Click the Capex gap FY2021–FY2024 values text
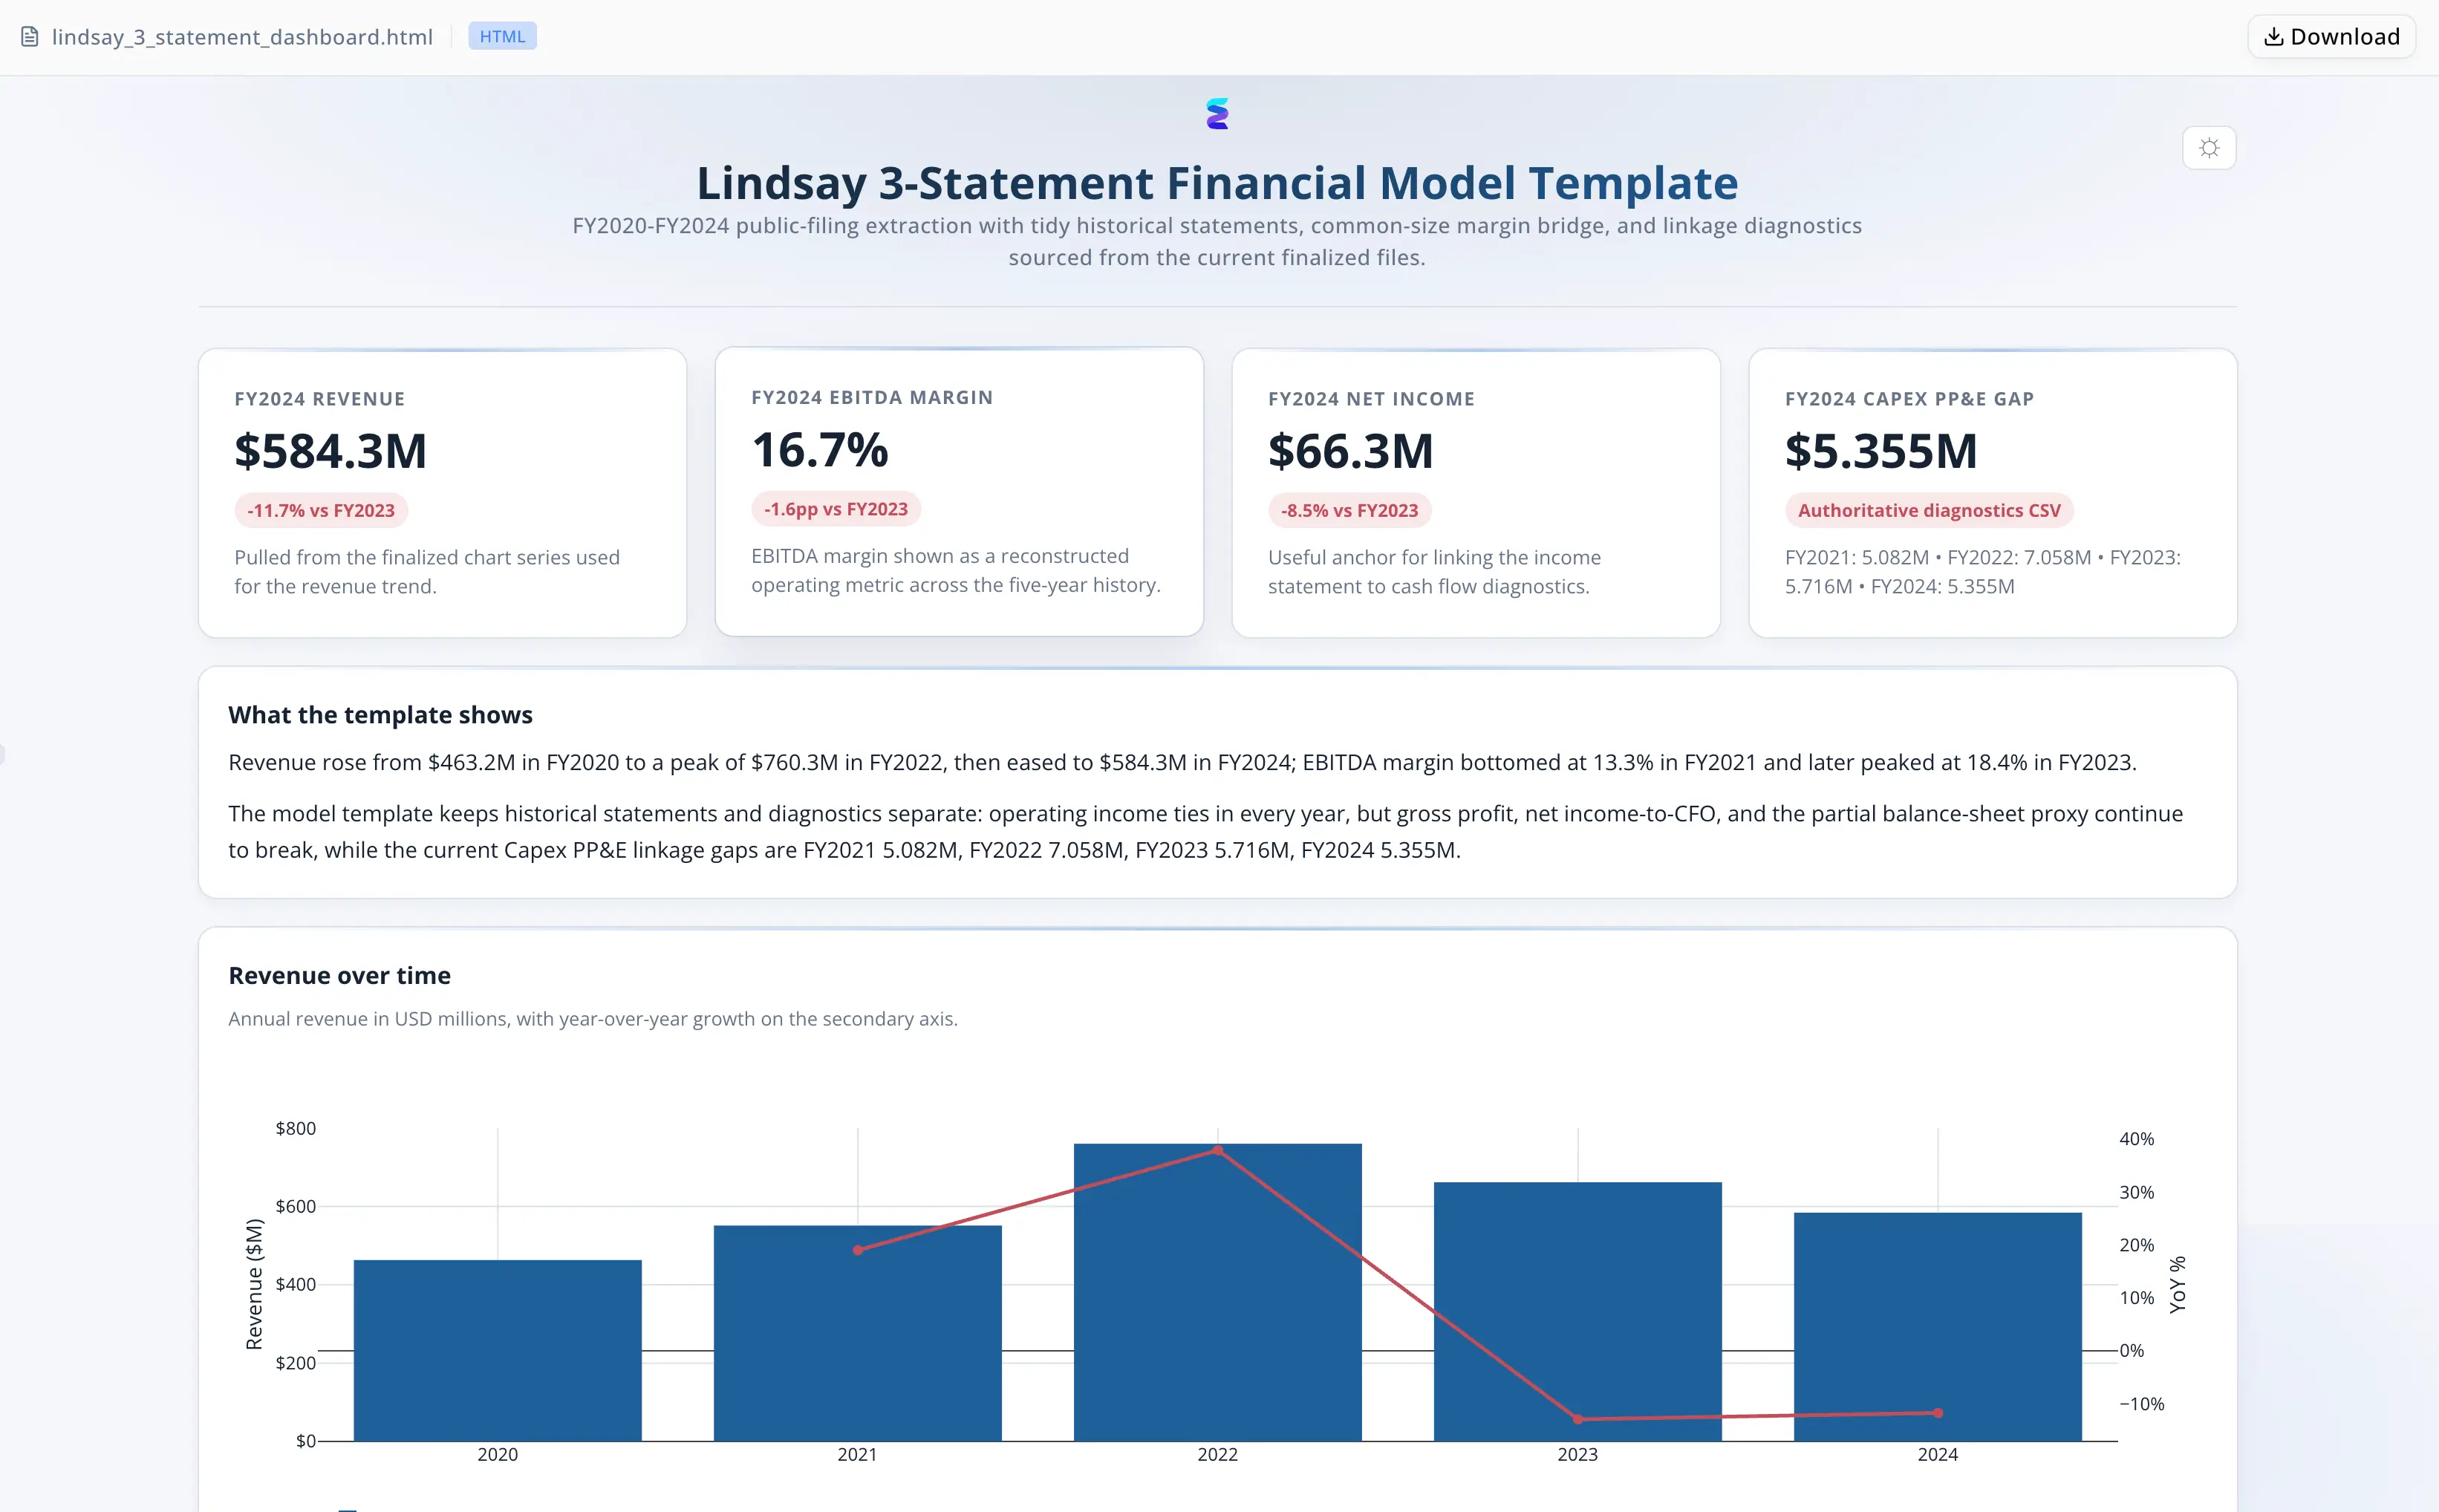 1982,572
